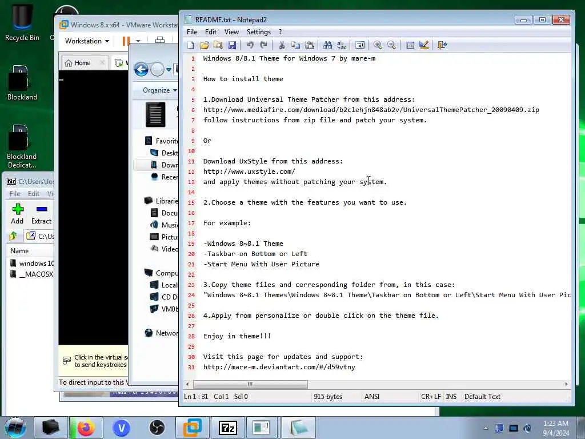This screenshot has width=585, height=439.
Task: Click the up-folder icon in 7-Zip
Action: [13, 236]
